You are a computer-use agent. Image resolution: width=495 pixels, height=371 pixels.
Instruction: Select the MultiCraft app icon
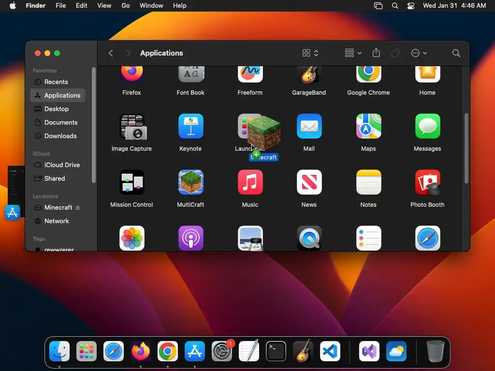coord(191,182)
